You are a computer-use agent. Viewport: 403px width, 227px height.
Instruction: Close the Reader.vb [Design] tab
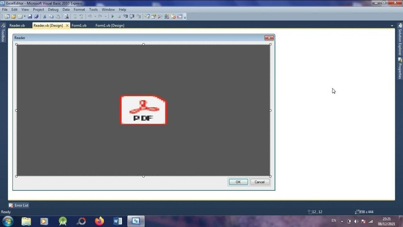[67, 26]
